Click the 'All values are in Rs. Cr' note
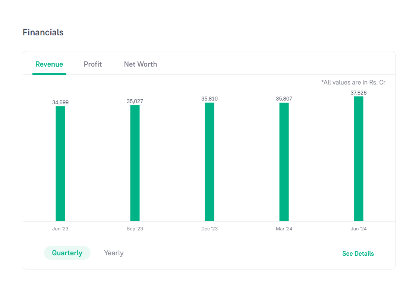Image resolution: width=403 pixels, height=300 pixels. point(353,82)
